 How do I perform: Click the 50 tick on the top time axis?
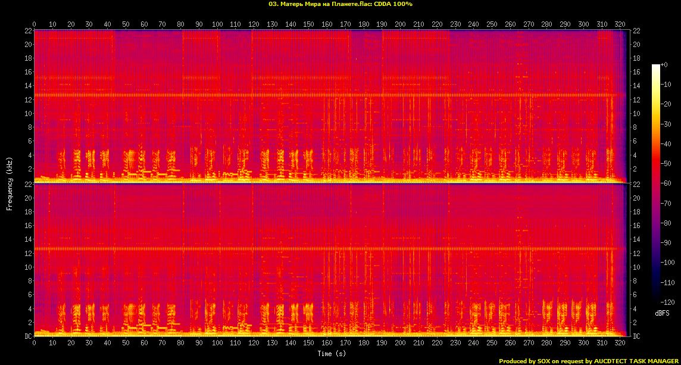[126, 24]
